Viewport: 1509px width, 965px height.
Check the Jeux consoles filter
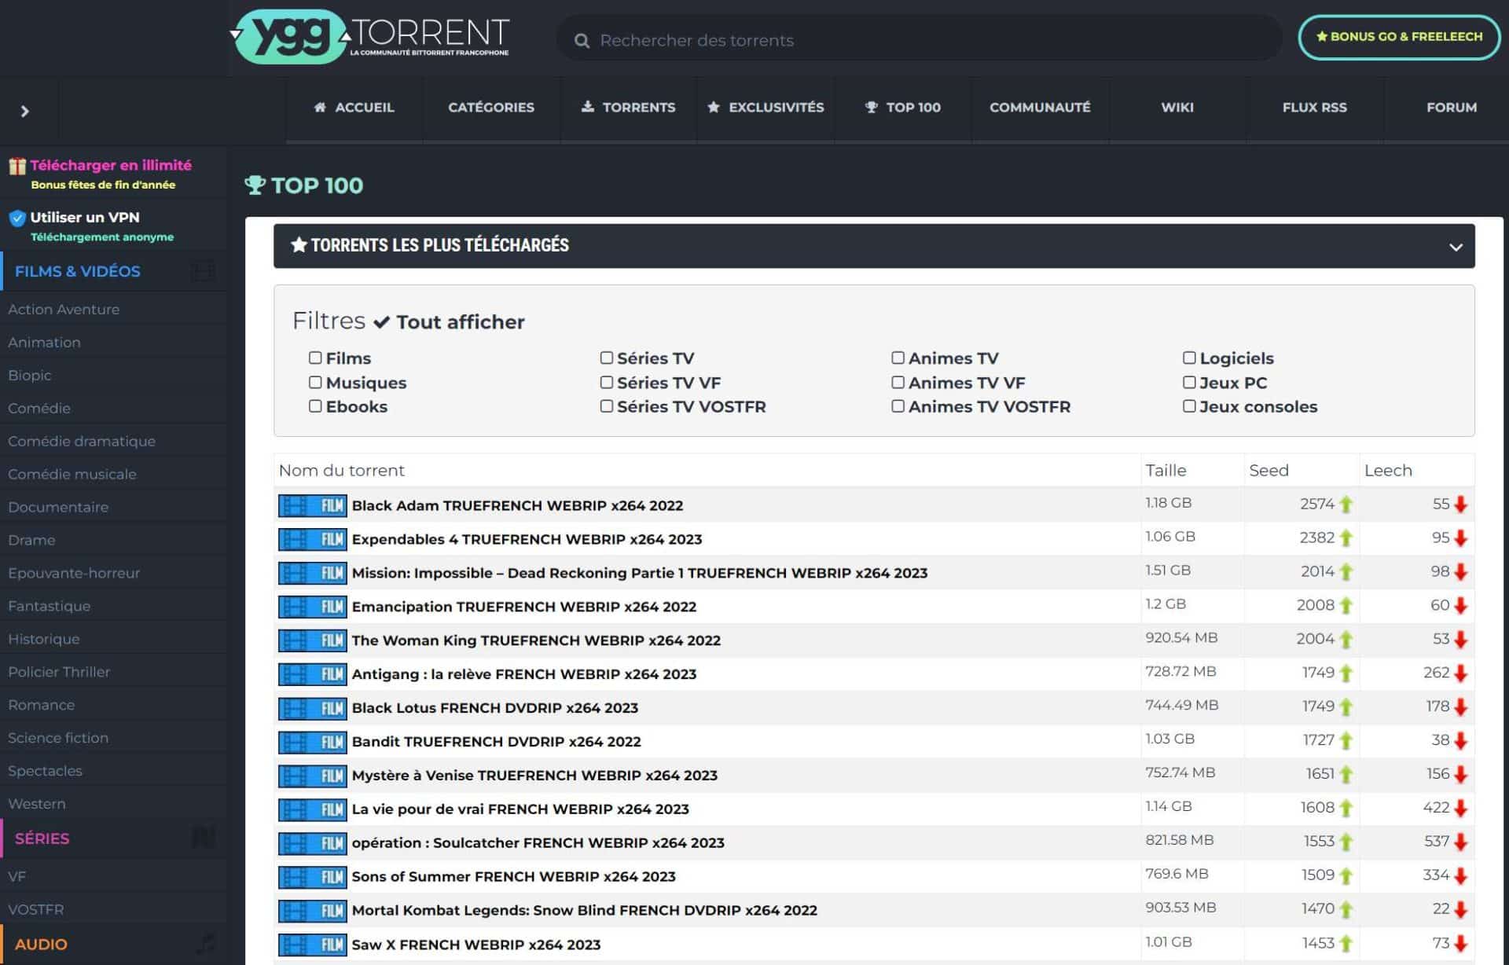tap(1189, 405)
